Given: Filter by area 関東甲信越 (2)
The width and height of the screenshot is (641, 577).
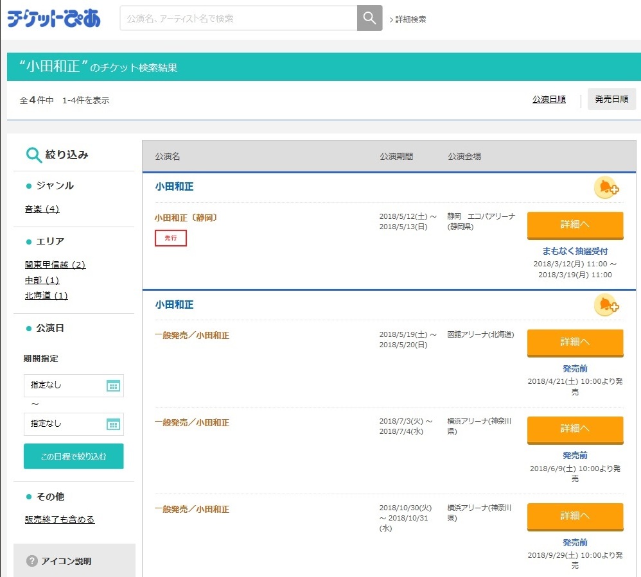Looking at the screenshot, I should click(x=55, y=265).
